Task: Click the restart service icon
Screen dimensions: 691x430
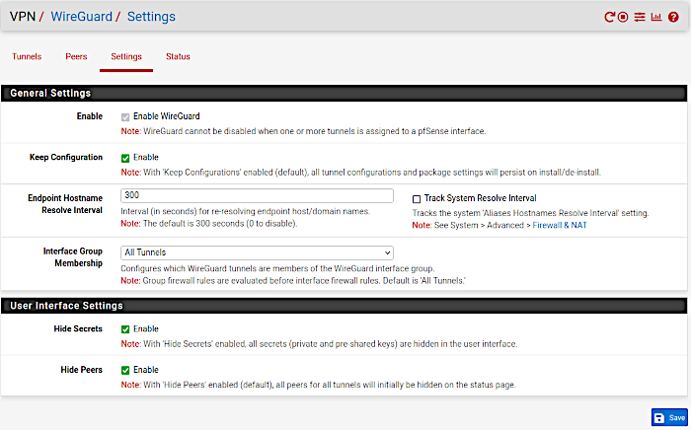Action: point(610,17)
